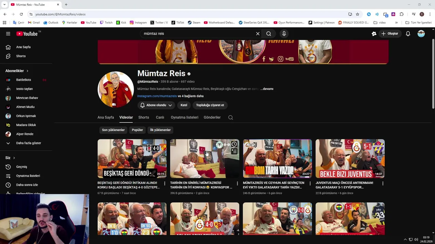Open the Twitch bookmark
Viewport: 435px width, 244px height.
[106, 23]
